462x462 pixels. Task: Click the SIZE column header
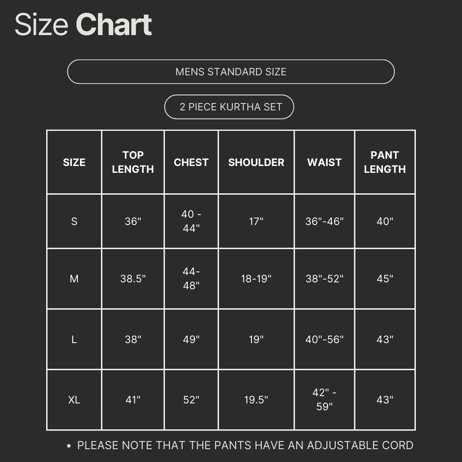(x=74, y=163)
